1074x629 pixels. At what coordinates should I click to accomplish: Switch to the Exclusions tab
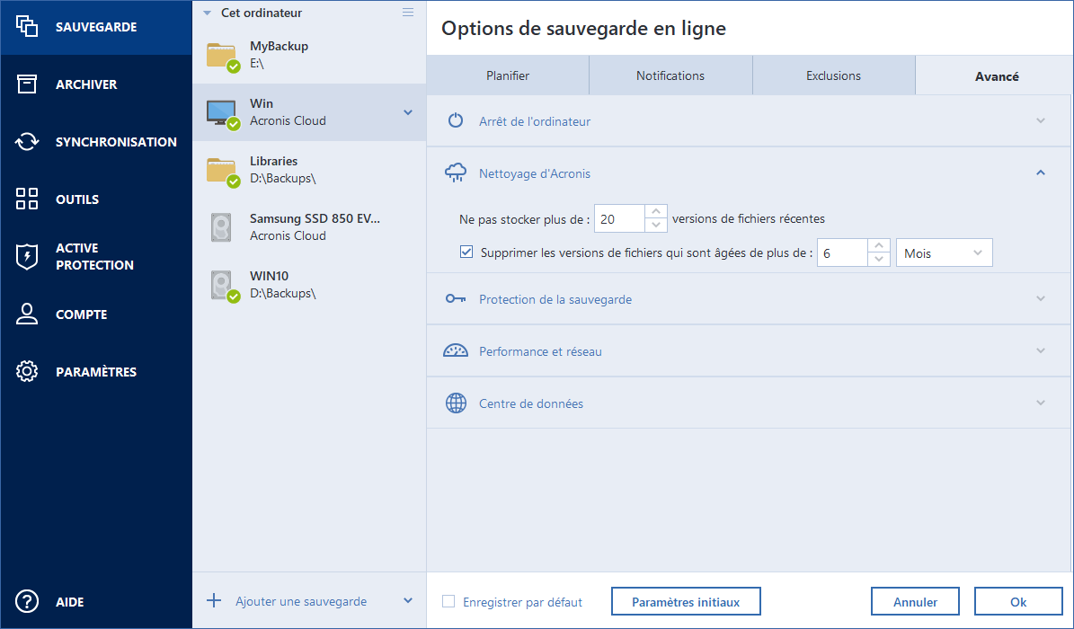(833, 76)
